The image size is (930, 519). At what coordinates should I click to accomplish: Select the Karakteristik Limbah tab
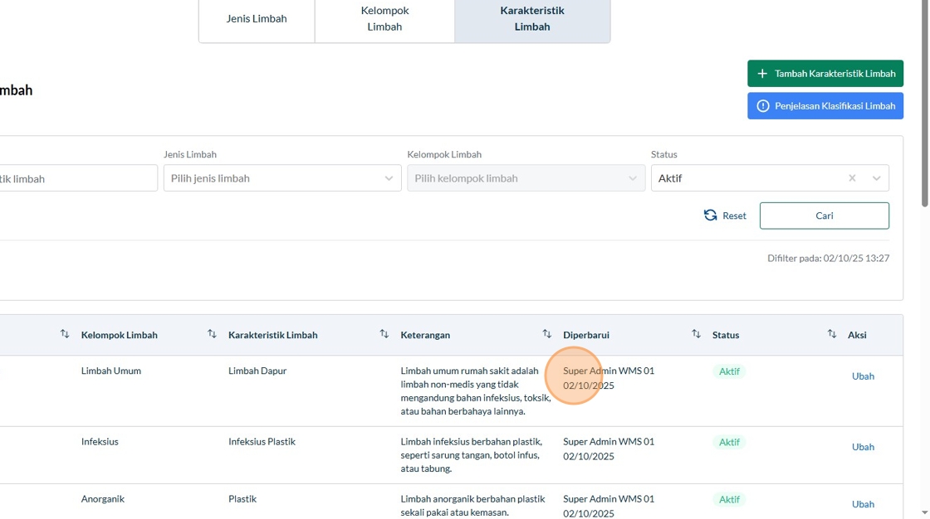click(532, 18)
